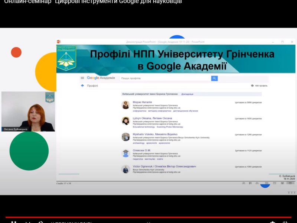The width and height of the screenshot is (297, 223).
Task: Select the 'дистанционное обучение' topic tag
Action: (x=186, y=111)
